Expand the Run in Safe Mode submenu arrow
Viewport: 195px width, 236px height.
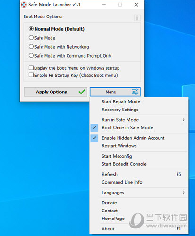183,120
